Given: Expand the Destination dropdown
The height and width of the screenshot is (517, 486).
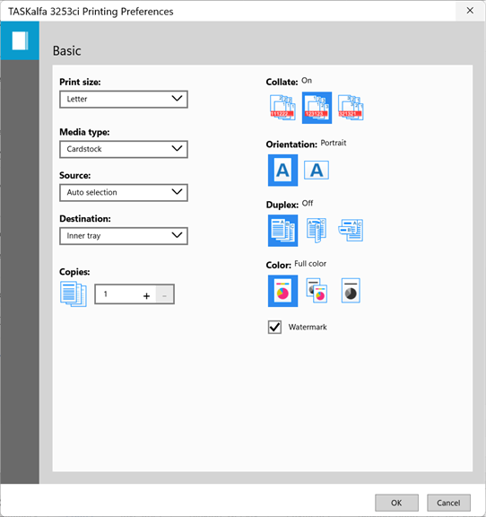Looking at the screenshot, I should pyautogui.click(x=124, y=236).
